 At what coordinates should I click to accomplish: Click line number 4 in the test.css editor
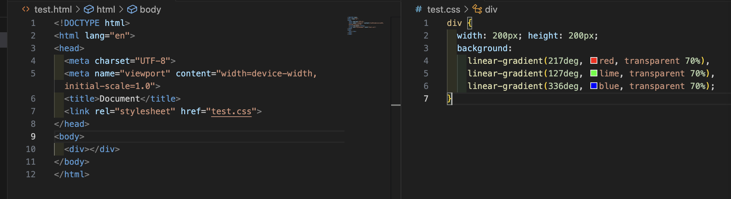(x=426, y=61)
